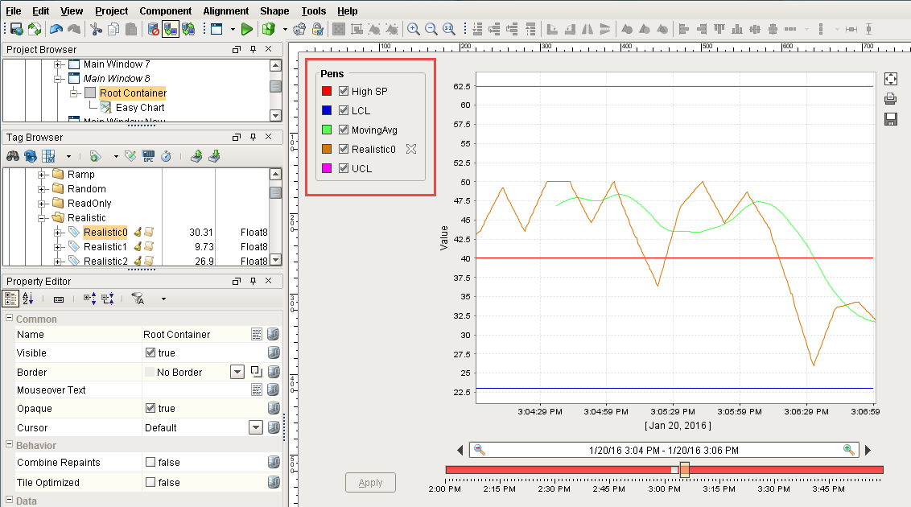Click the Save and Publish toolbar icon

click(16, 29)
